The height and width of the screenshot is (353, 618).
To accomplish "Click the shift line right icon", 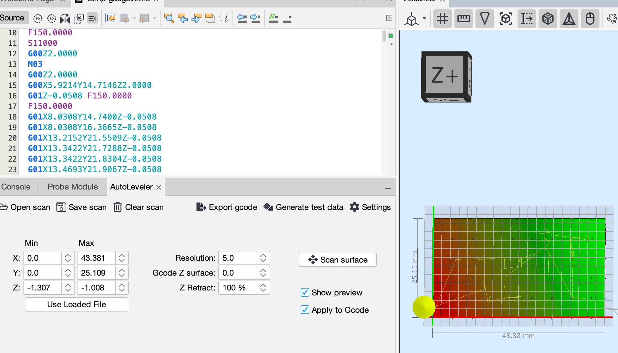I will pyautogui.click(x=255, y=19).
